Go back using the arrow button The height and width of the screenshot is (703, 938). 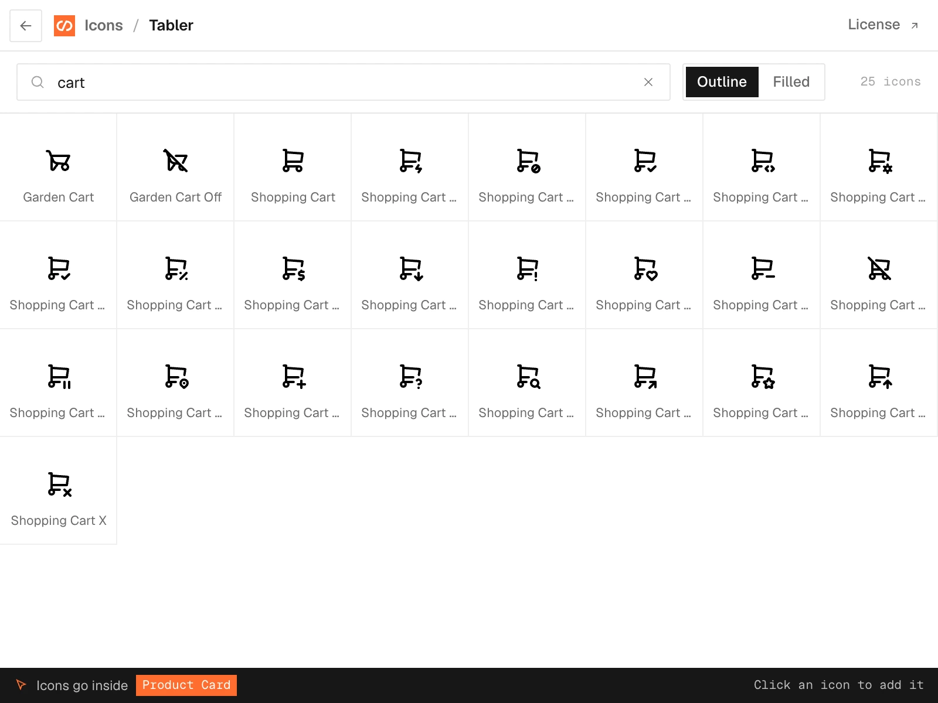26,26
